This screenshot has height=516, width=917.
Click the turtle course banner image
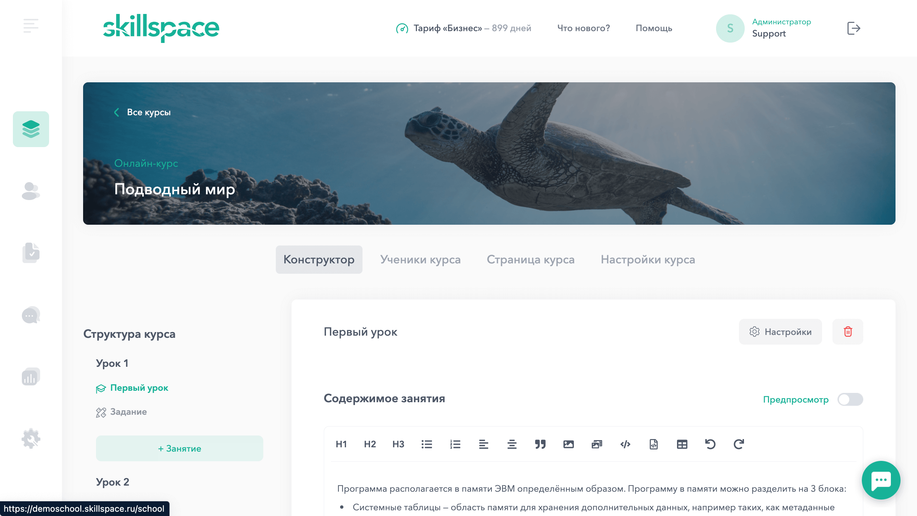[489, 154]
